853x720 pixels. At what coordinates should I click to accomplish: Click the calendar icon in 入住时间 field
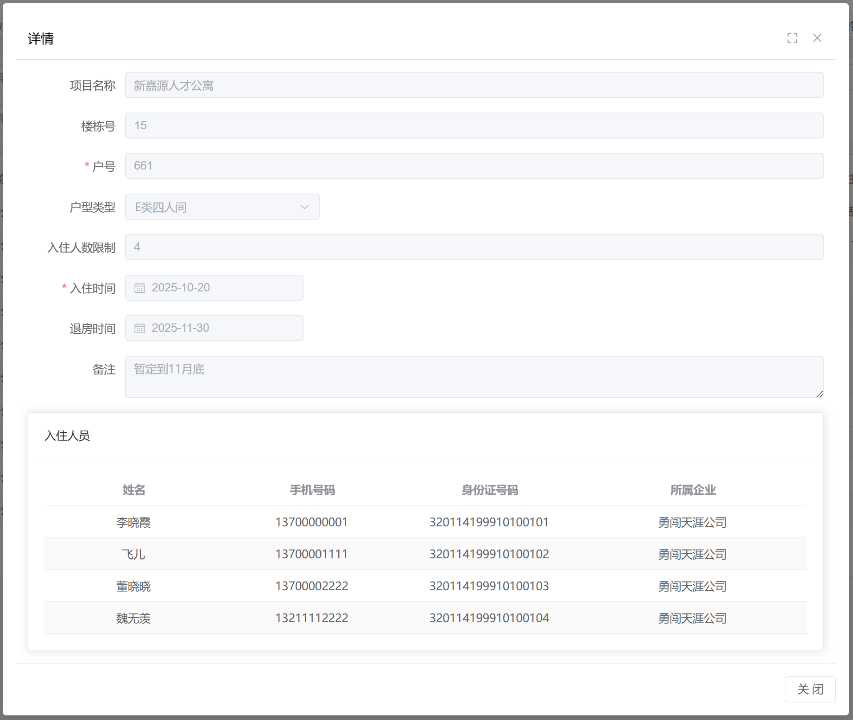point(139,288)
